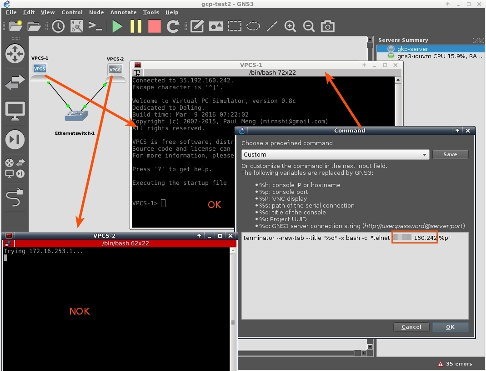
Task: Reload all devices using the circular arrow icon
Action: click(173, 26)
